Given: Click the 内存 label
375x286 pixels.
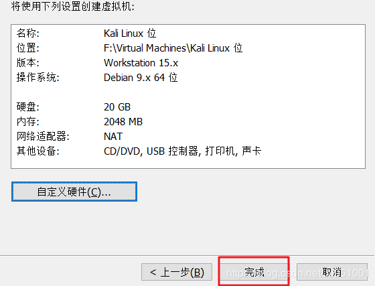Looking at the screenshot, I should pyautogui.click(x=27, y=122).
